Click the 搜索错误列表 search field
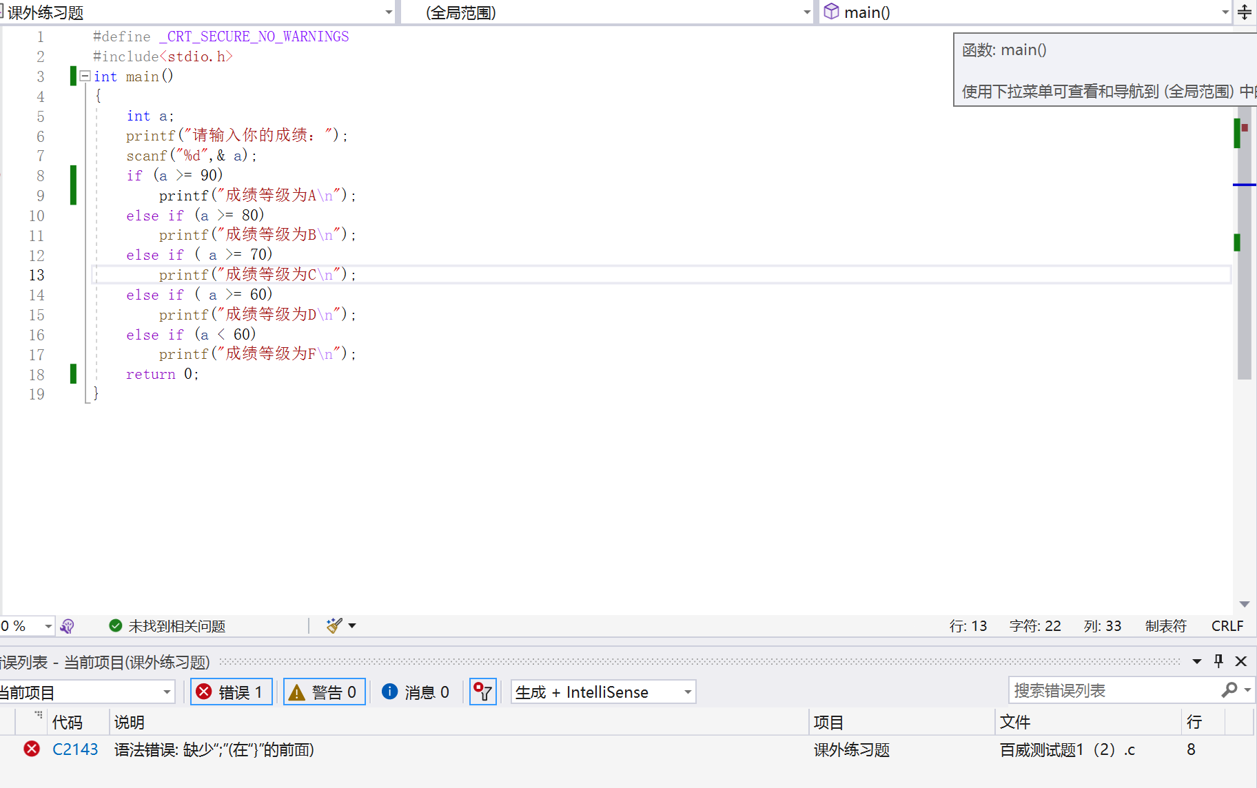The height and width of the screenshot is (788, 1257). tap(1114, 690)
